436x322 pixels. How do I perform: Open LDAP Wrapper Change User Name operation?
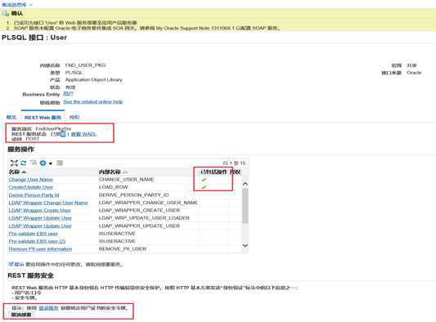click(48, 203)
